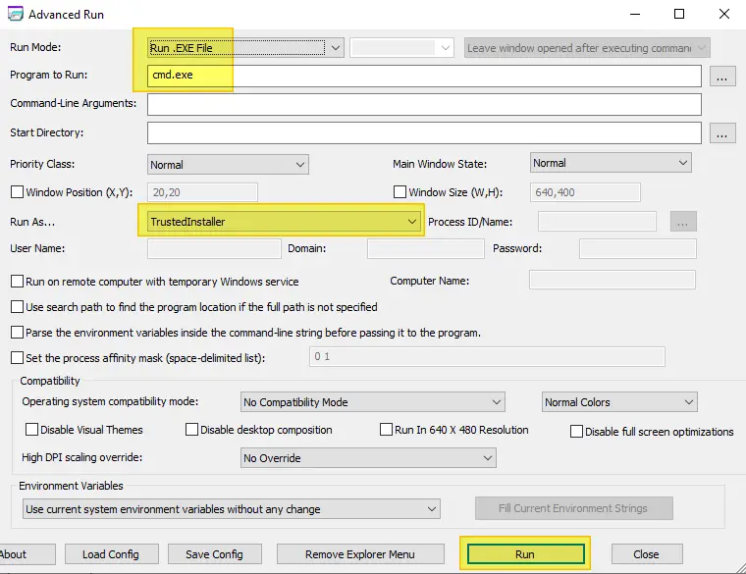
Task: Click the Start Directory input field
Action: point(424,132)
